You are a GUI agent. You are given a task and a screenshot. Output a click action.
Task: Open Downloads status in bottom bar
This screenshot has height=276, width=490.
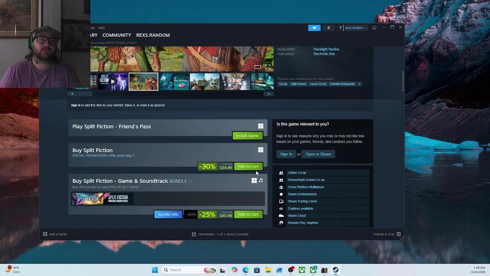220,234
